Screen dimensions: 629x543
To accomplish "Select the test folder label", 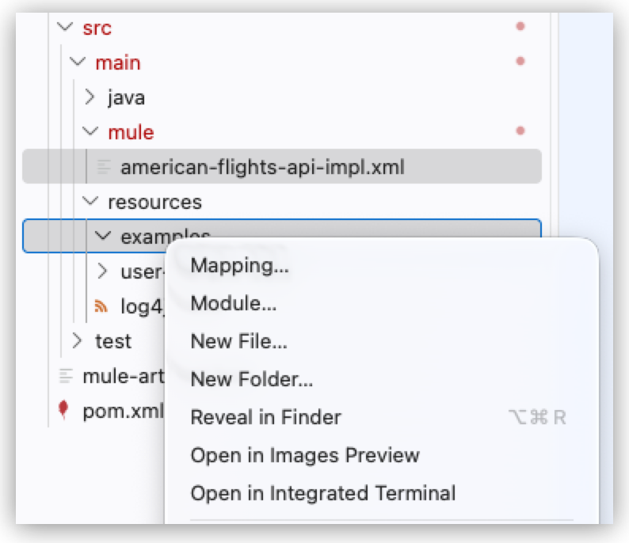I will click(x=113, y=341).
